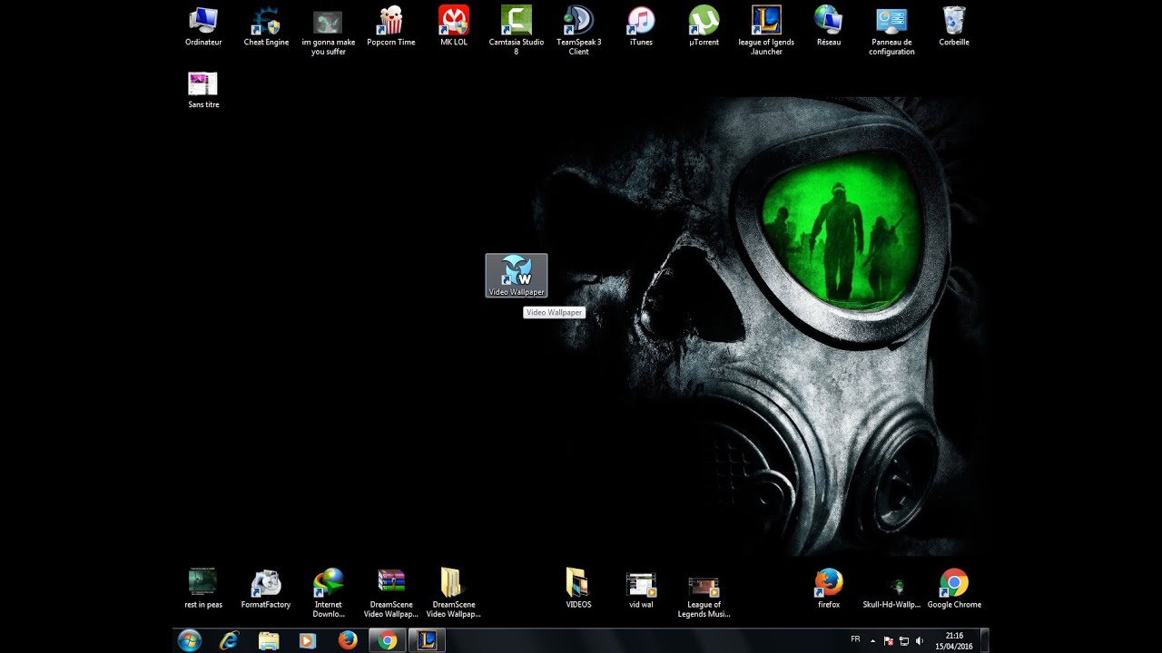Select the Popcorn Time shortcut
This screenshot has width=1162, height=653.
[391, 26]
